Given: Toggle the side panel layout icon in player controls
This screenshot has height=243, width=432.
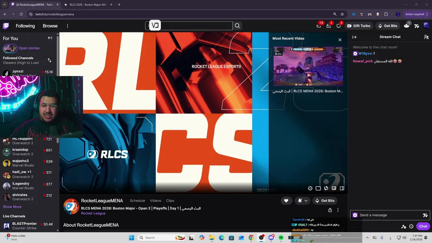Looking at the screenshot, I should [342, 188].
